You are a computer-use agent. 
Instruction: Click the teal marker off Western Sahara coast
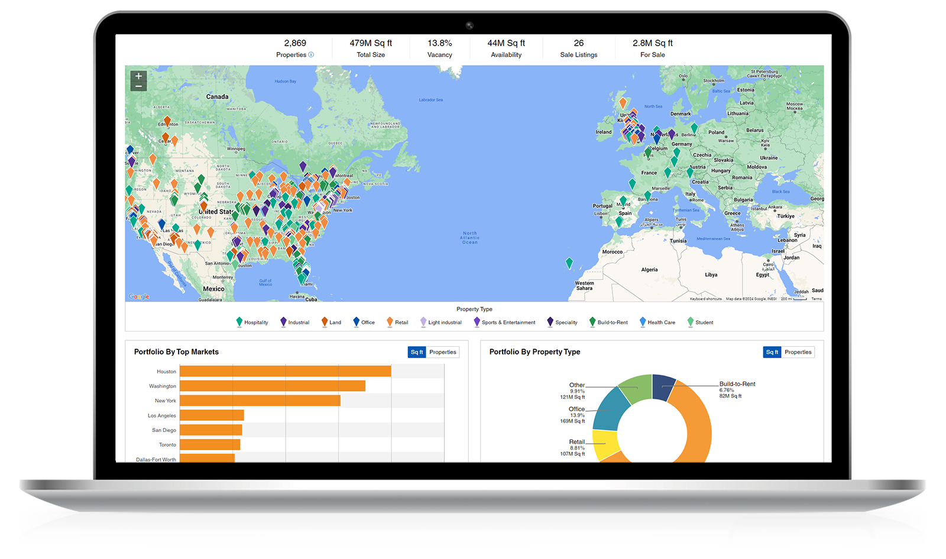tap(569, 262)
